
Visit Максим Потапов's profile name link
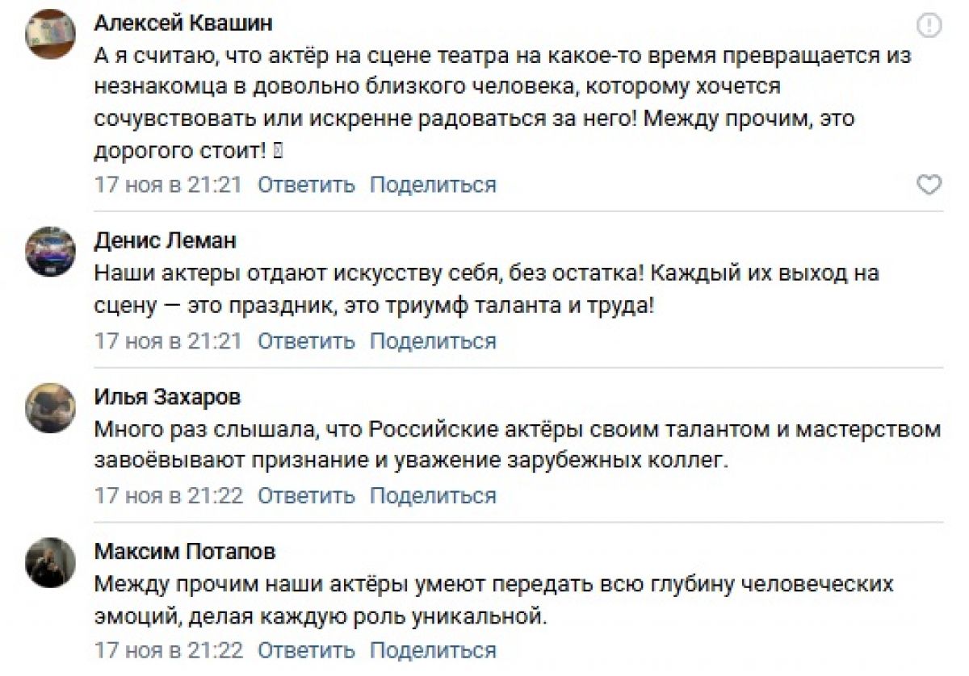pos(185,552)
